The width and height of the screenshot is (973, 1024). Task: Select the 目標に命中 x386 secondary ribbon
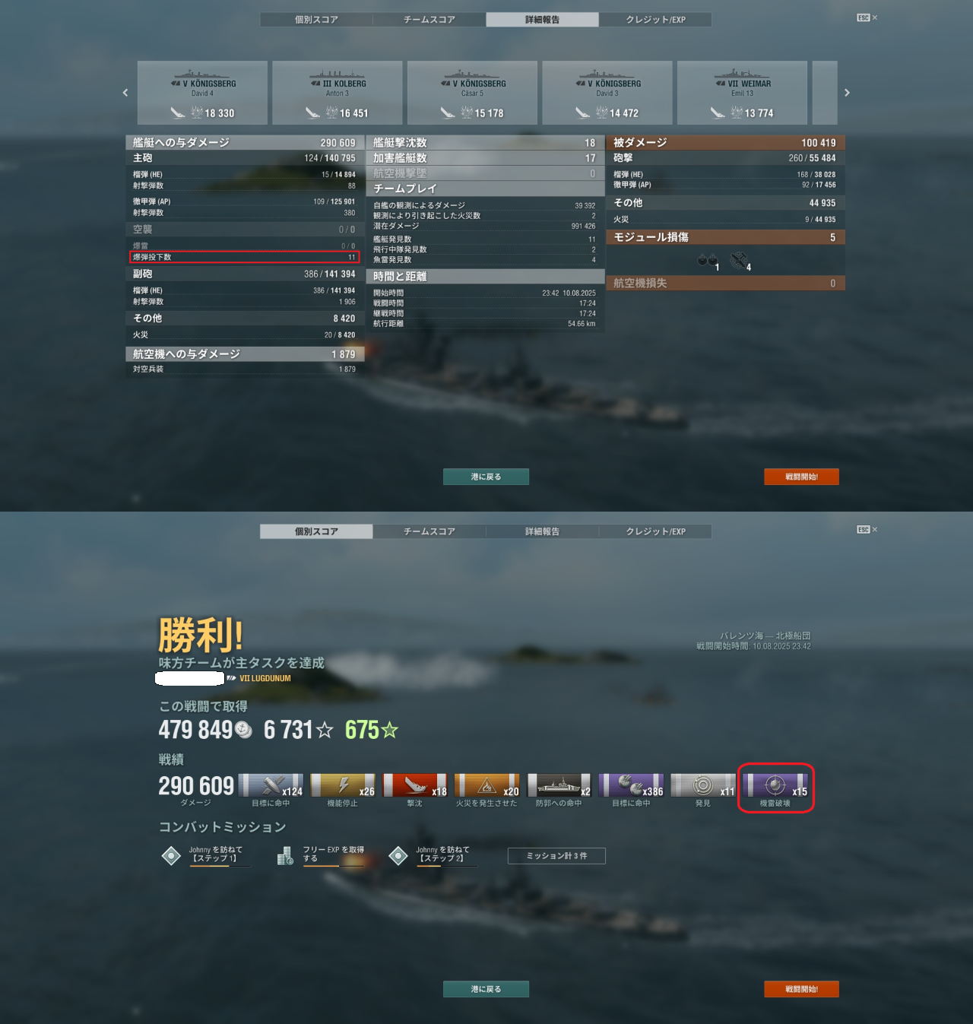point(631,785)
